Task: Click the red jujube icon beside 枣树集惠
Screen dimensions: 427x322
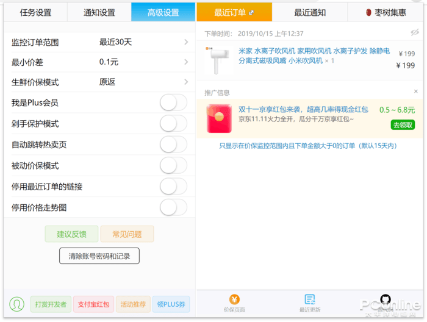Action: coord(368,13)
